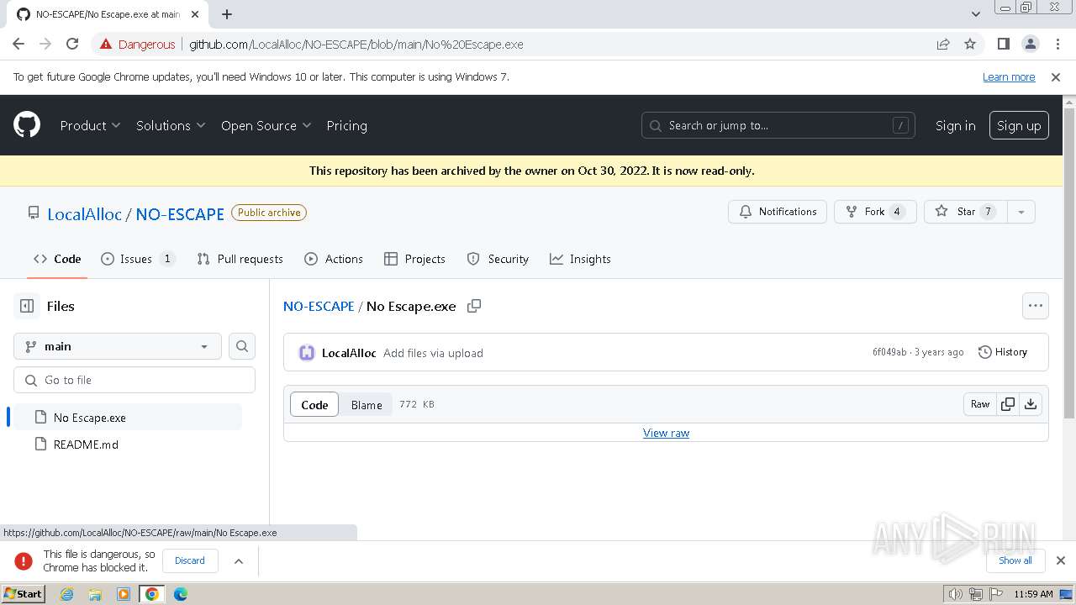Click the Pricing link
The width and height of the screenshot is (1076, 605).
346,125
